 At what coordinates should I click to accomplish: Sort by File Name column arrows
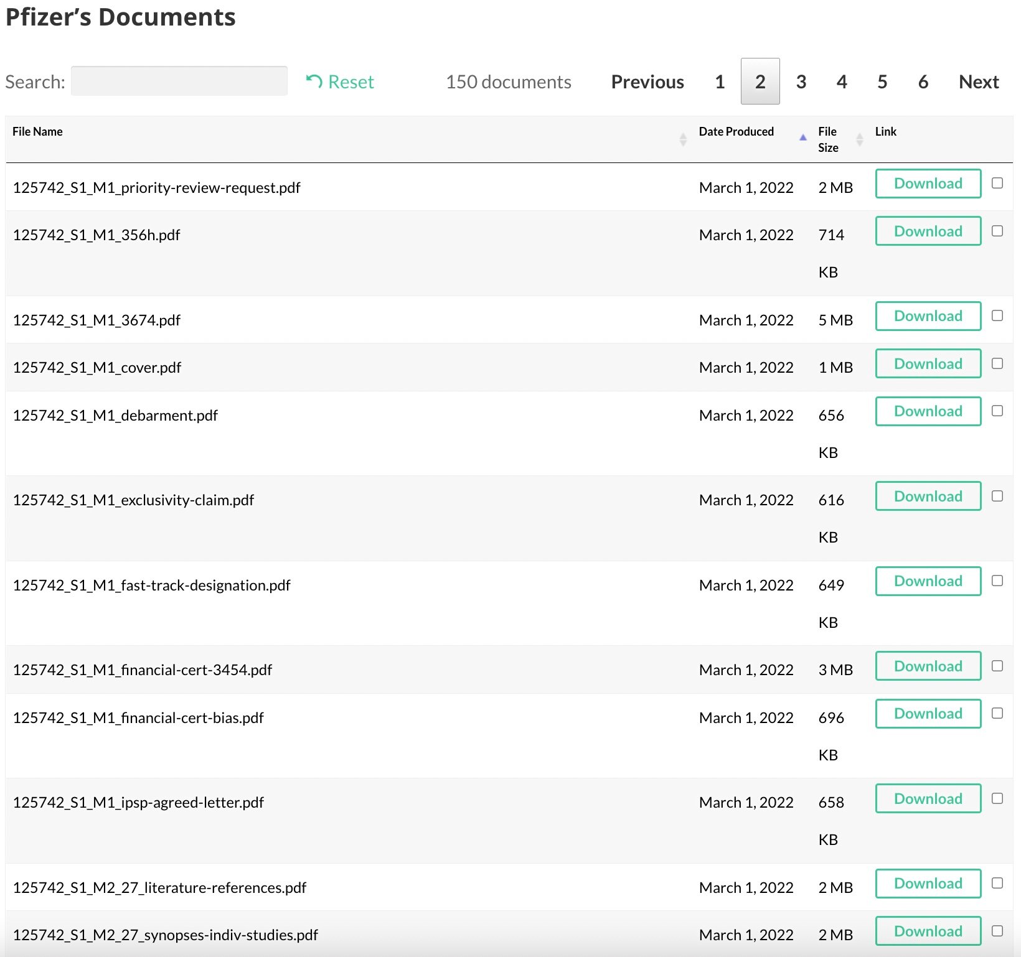point(683,139)
